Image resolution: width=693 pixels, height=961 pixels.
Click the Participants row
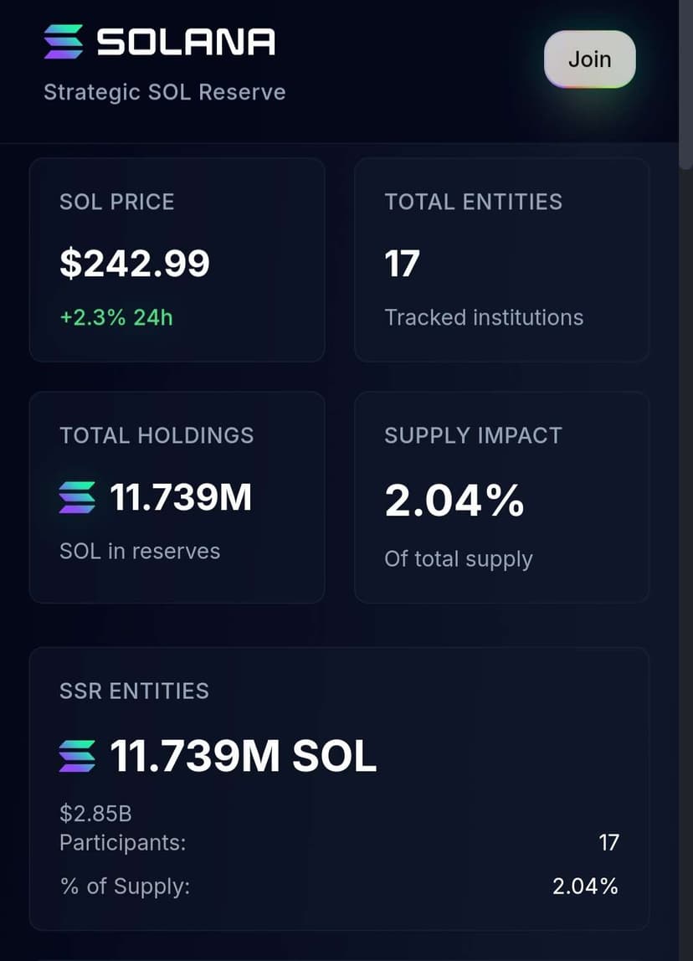point(338,842)
